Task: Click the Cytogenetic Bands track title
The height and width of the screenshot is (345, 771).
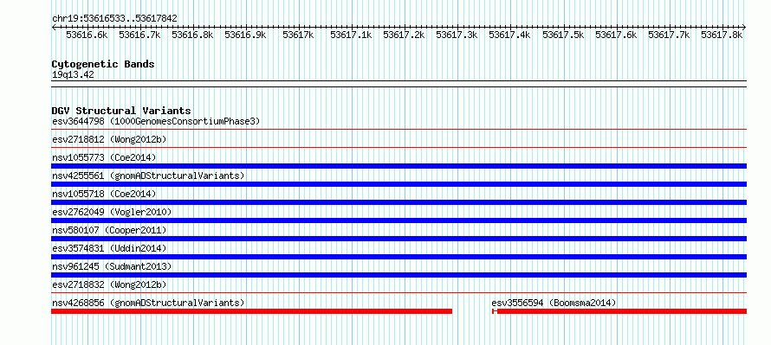Action: (103, 64)
